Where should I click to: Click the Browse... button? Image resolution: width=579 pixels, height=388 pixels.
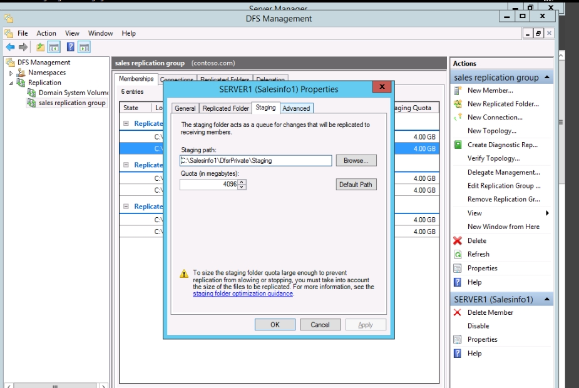point(356,161)
